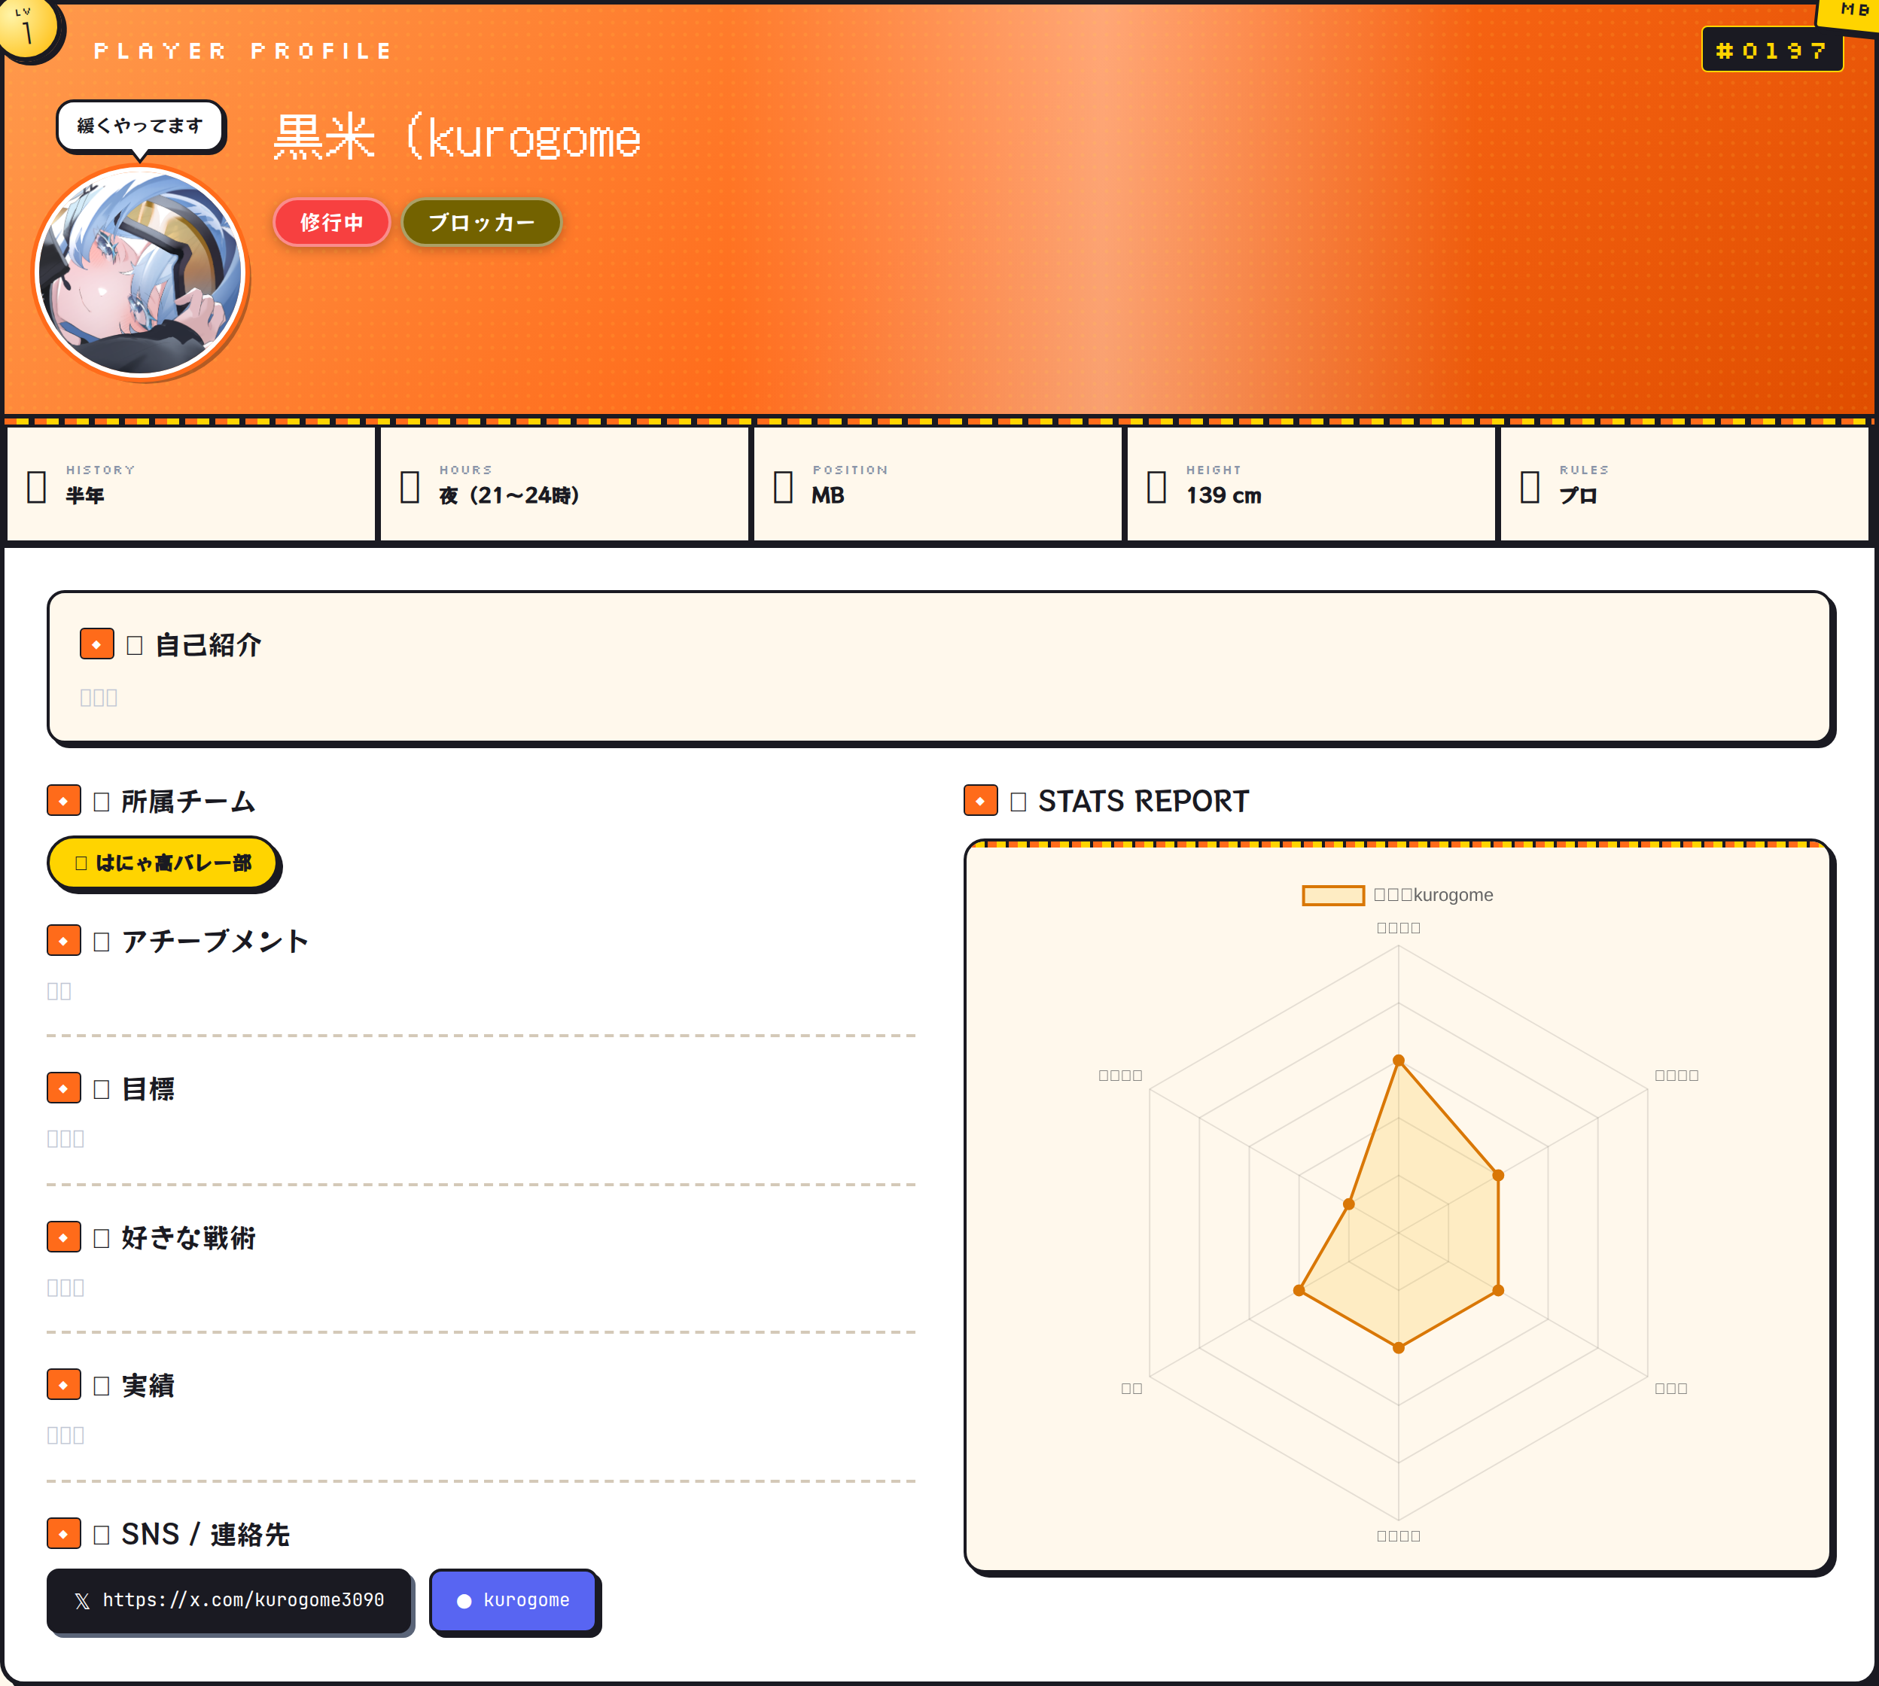The height and width of the screenshot is (1686, 1879).
Task: Click the LV 1 level badge
Action: (28, 28)
